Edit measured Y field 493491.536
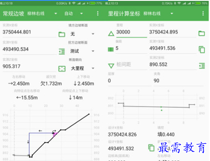The height and width of the screenshot is (161, 210). click(173, 48)
